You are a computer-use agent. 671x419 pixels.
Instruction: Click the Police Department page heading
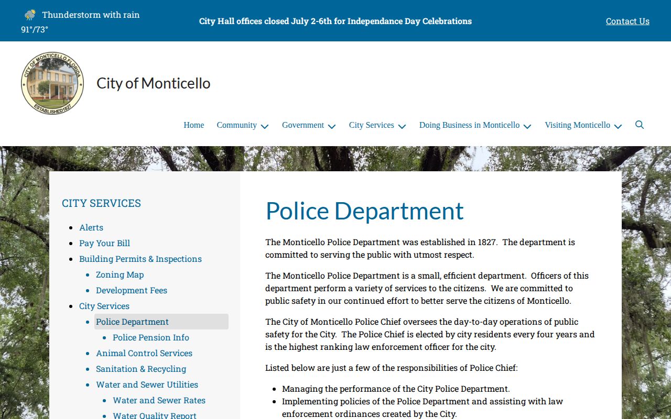pos(364,211)
